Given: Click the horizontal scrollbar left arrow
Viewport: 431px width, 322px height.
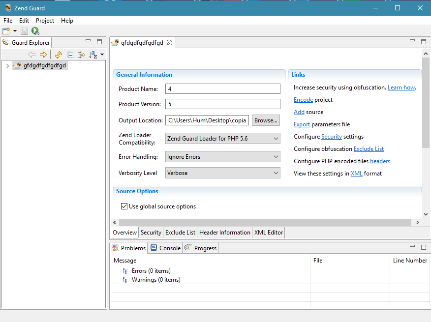Looking at the screenshot, I should coord(115,223).
